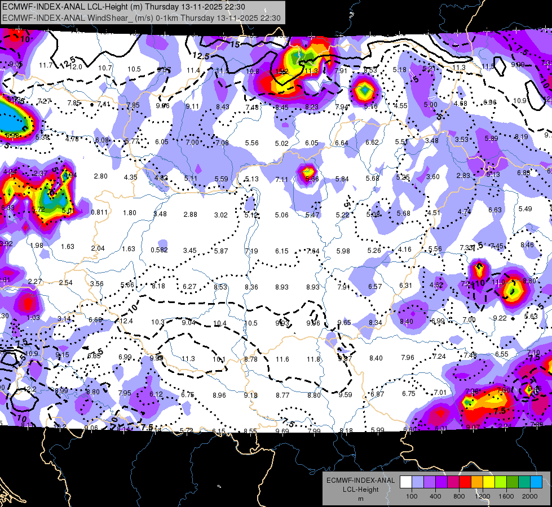Image resolution: width=552 pixels, height=507 pixels.
Task: Click the legend tick label "400"
Action: [x=435, y=496]
